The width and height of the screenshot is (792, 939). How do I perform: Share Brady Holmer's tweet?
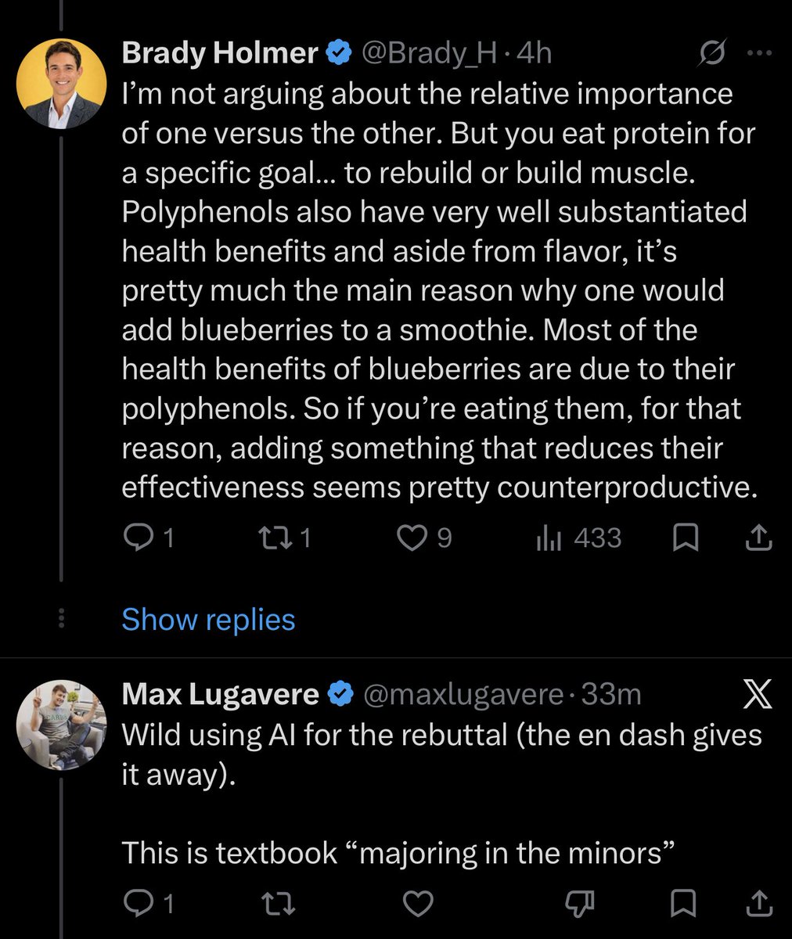758,538
